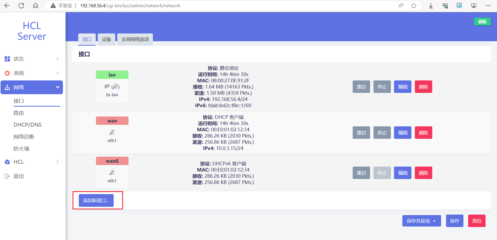Open the 状态 section icon in sidebar
Screen dimensions: 497x240
[7, 59]
